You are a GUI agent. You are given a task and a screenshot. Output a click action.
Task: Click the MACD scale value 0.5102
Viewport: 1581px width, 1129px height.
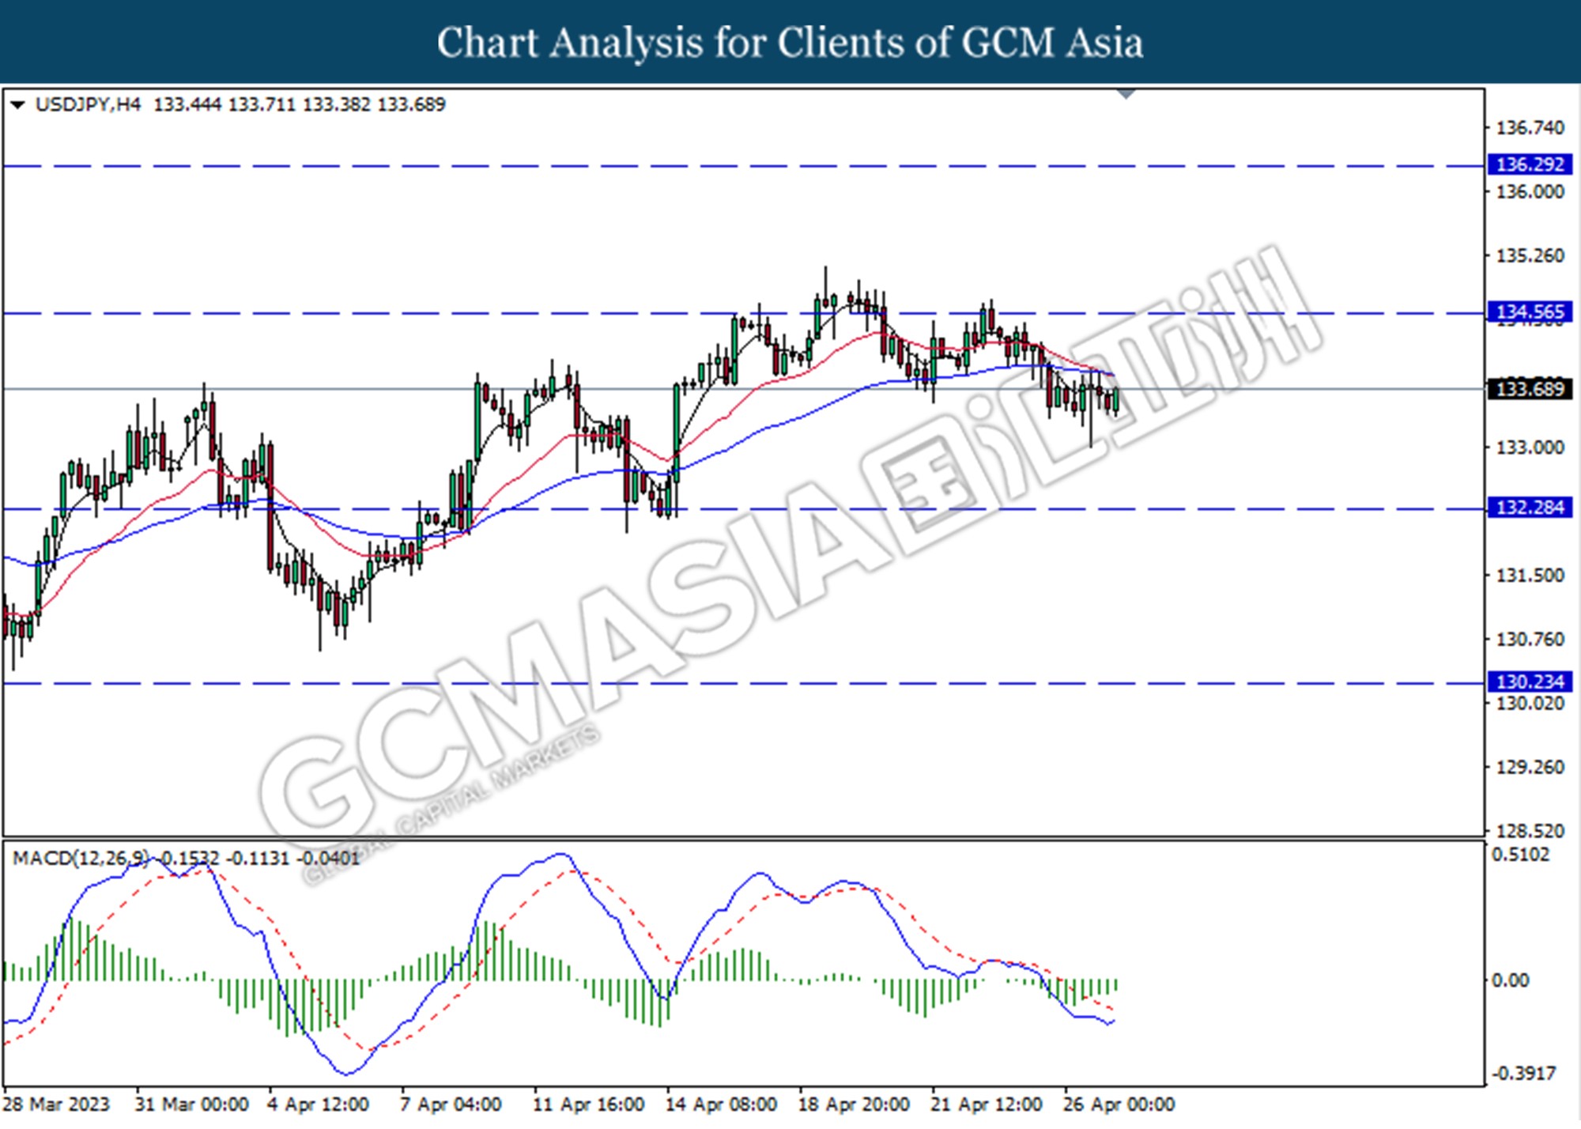[1520, 855]
